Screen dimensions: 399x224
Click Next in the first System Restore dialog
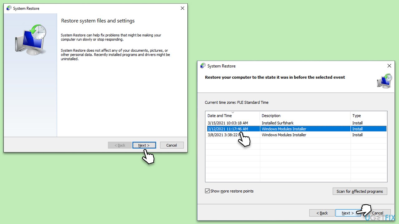point(144,145)
